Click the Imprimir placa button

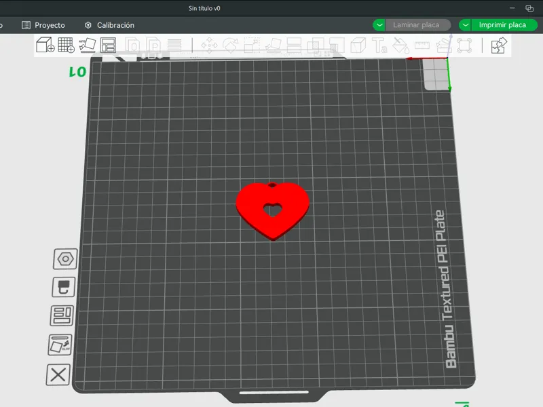[x=502, y=25]
